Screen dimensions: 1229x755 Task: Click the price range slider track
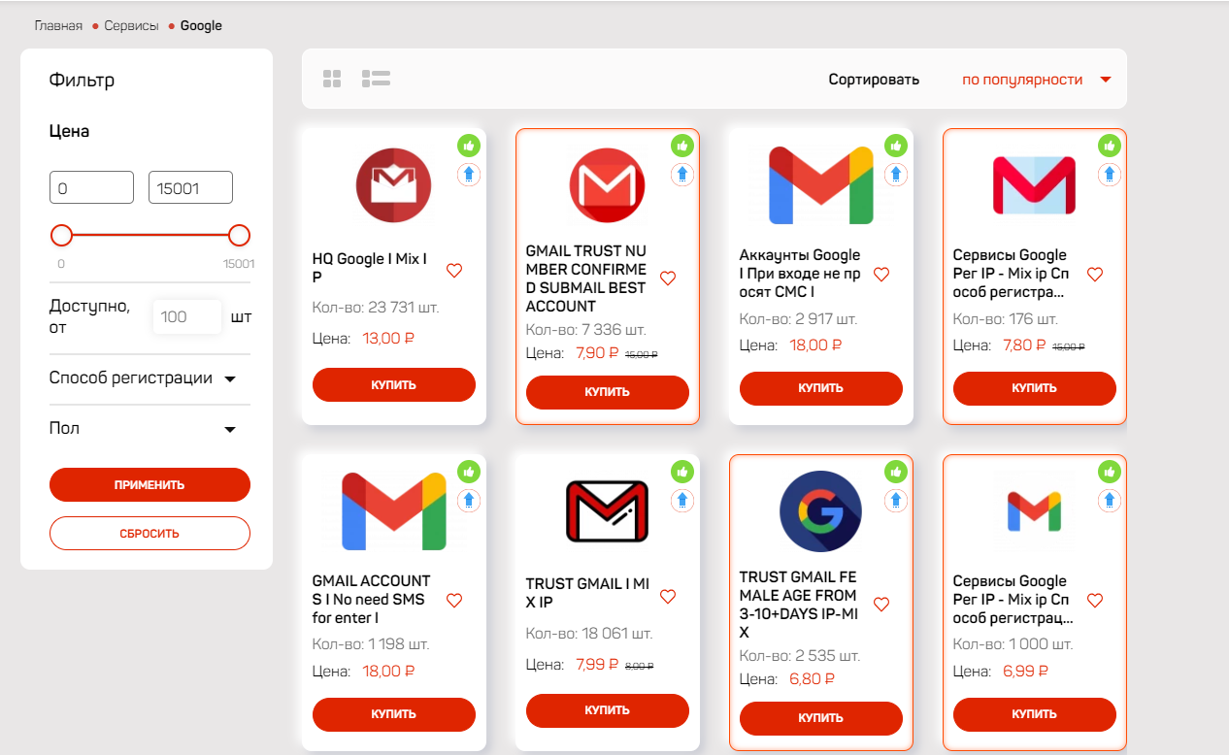pyautogui.click(x=150, y=235)
